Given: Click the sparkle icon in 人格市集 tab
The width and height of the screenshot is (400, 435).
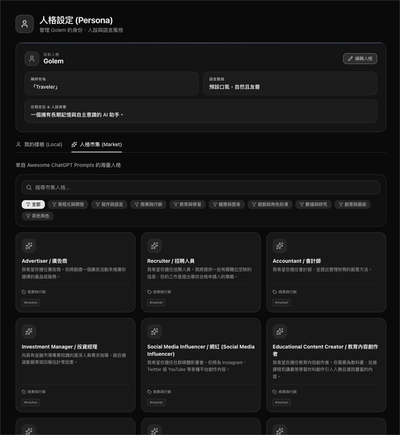Looking at the screenshot, I should tap(74, 144).
